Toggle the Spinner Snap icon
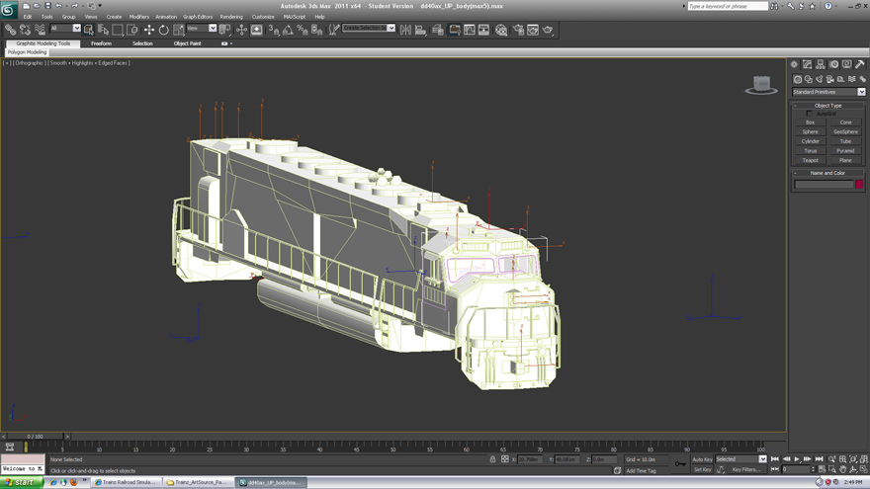 (316, 30)
